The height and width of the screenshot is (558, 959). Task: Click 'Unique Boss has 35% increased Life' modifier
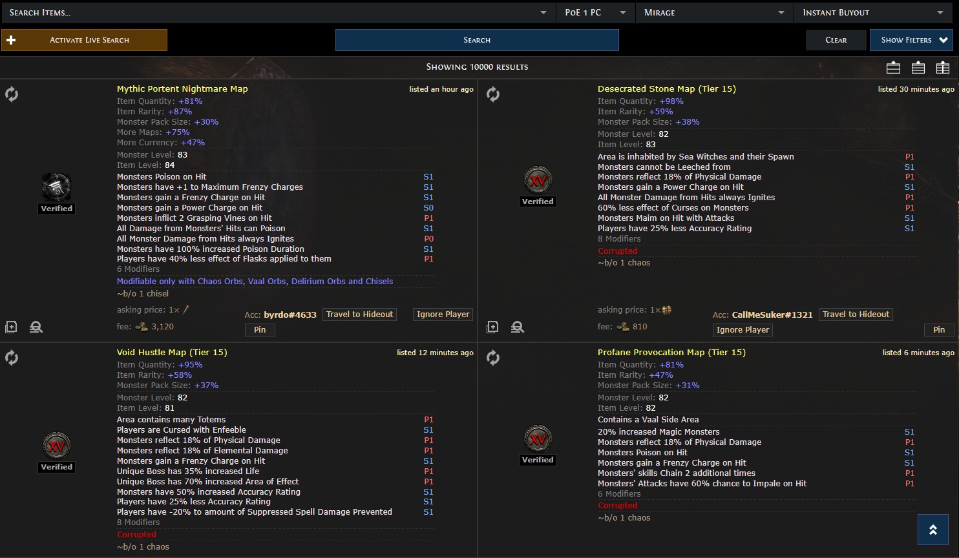188,471
